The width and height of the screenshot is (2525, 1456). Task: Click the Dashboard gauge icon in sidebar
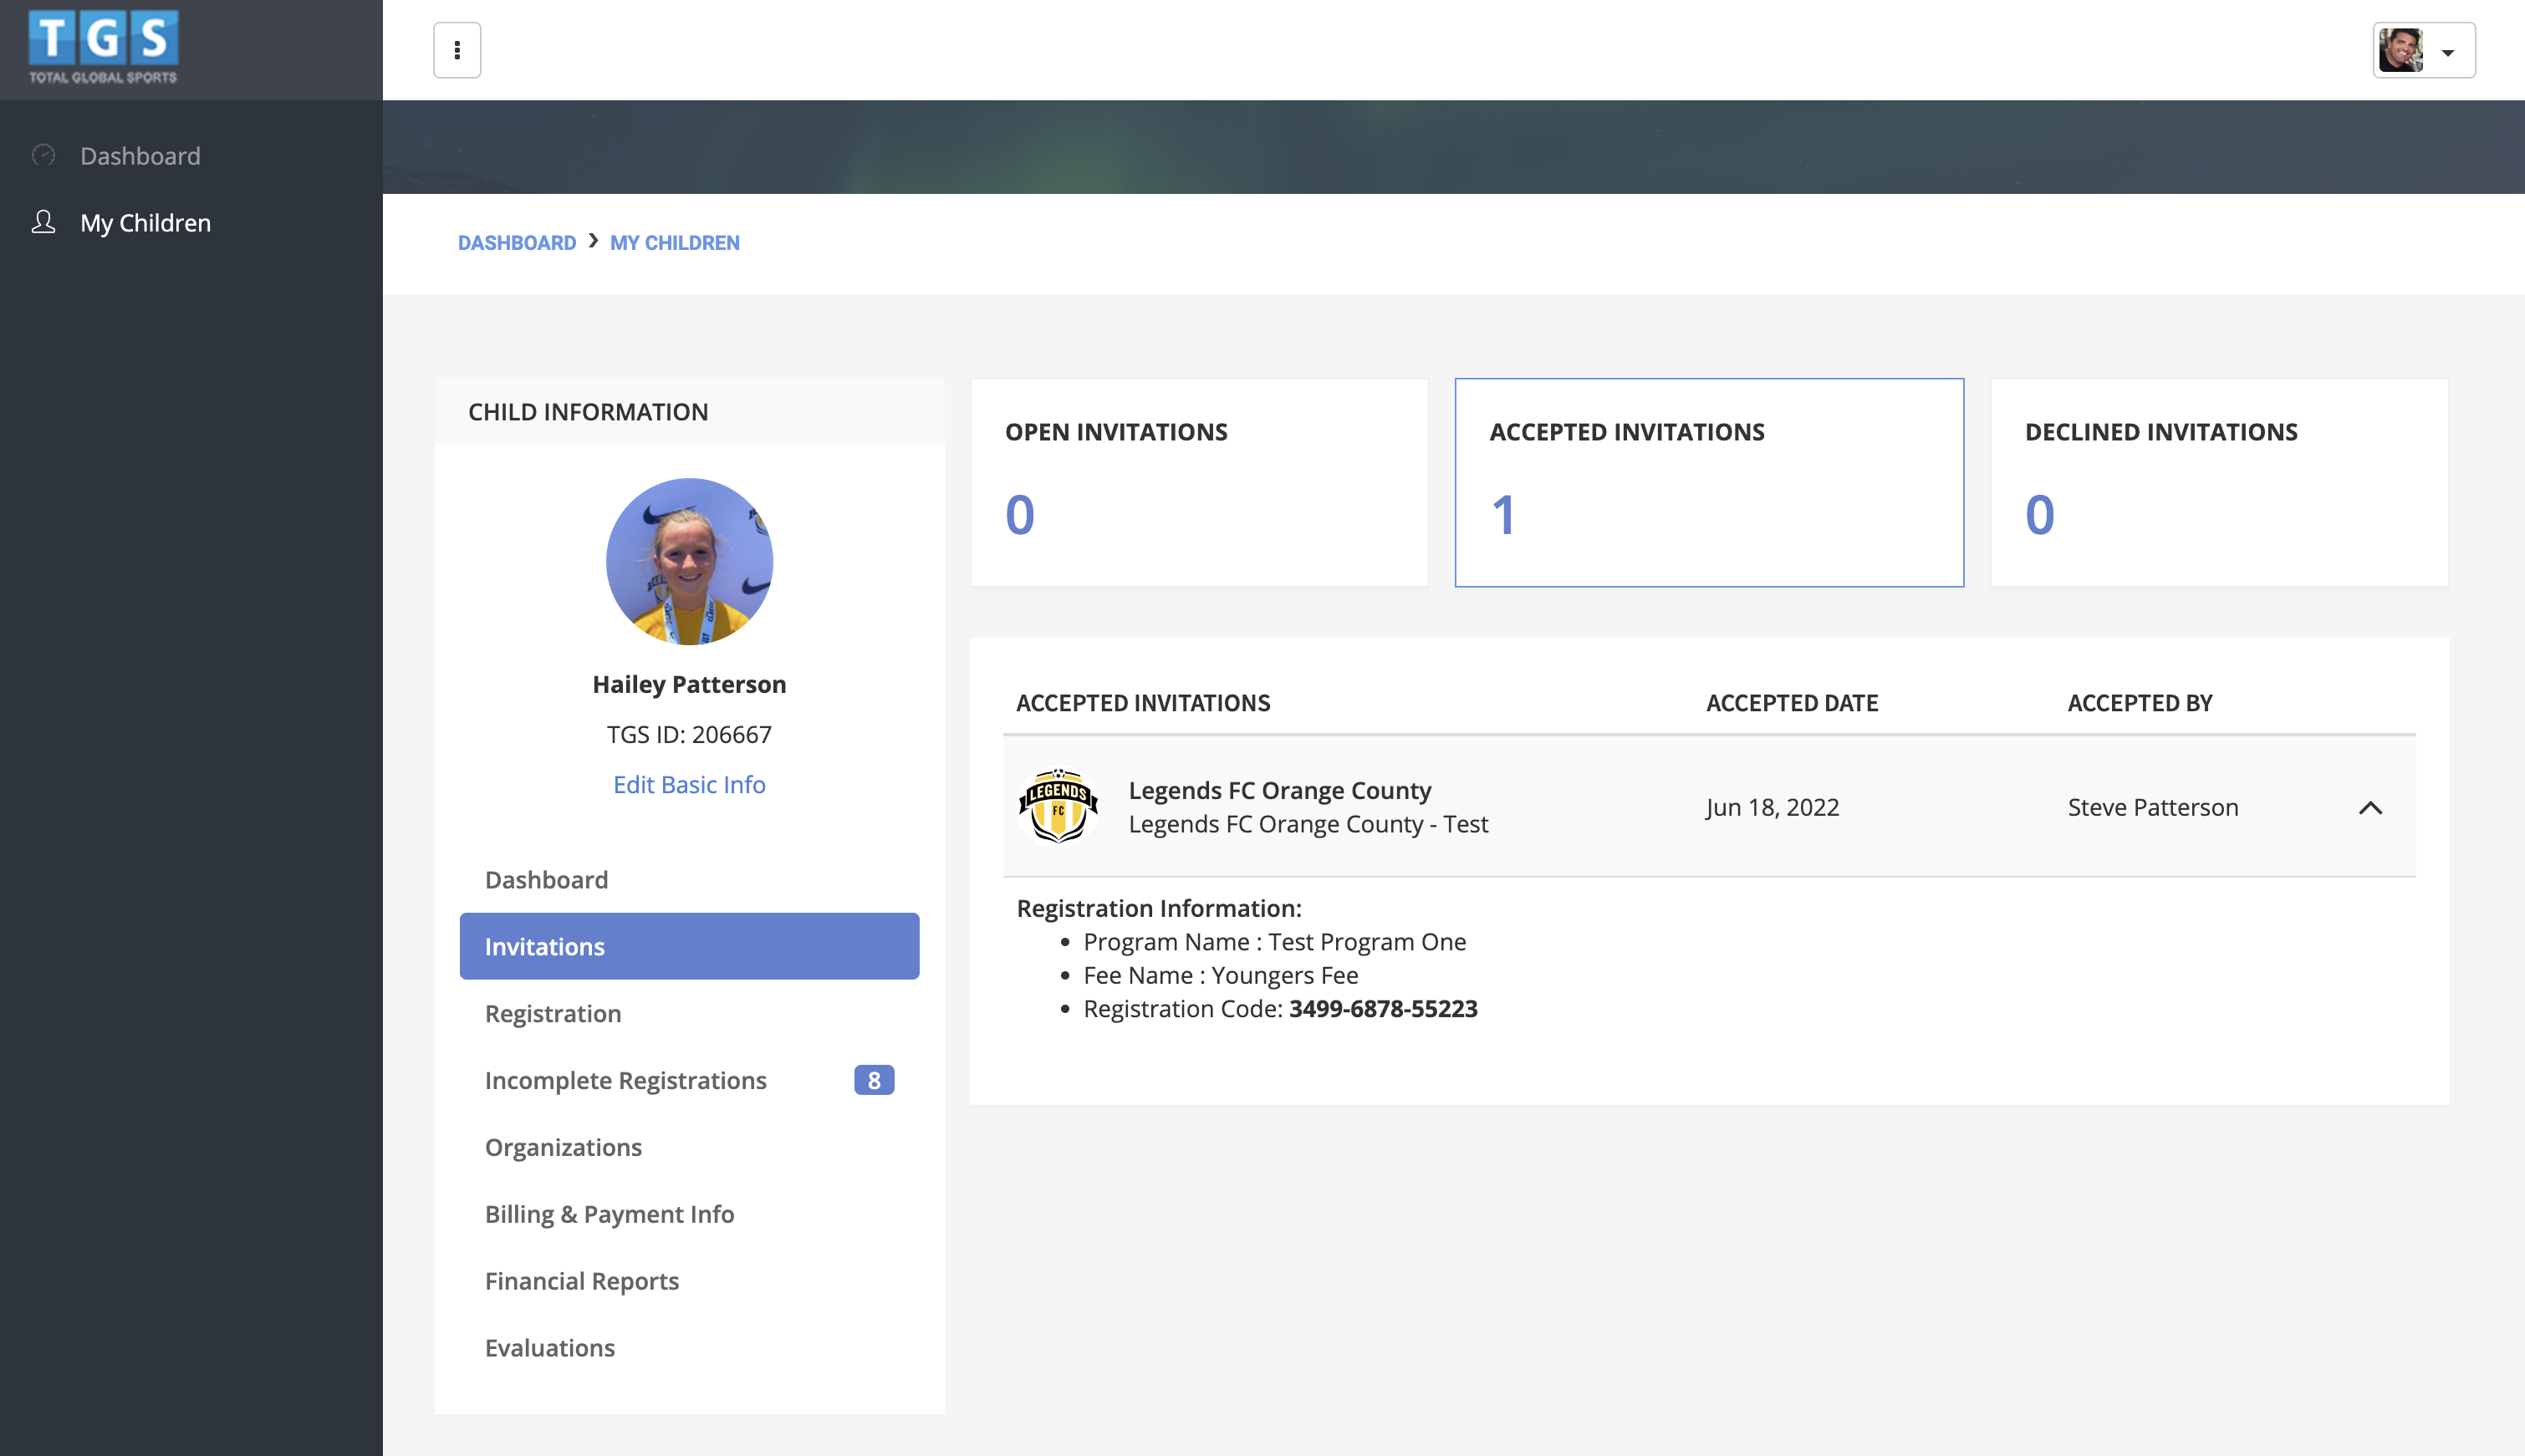[x=43, y=155]
